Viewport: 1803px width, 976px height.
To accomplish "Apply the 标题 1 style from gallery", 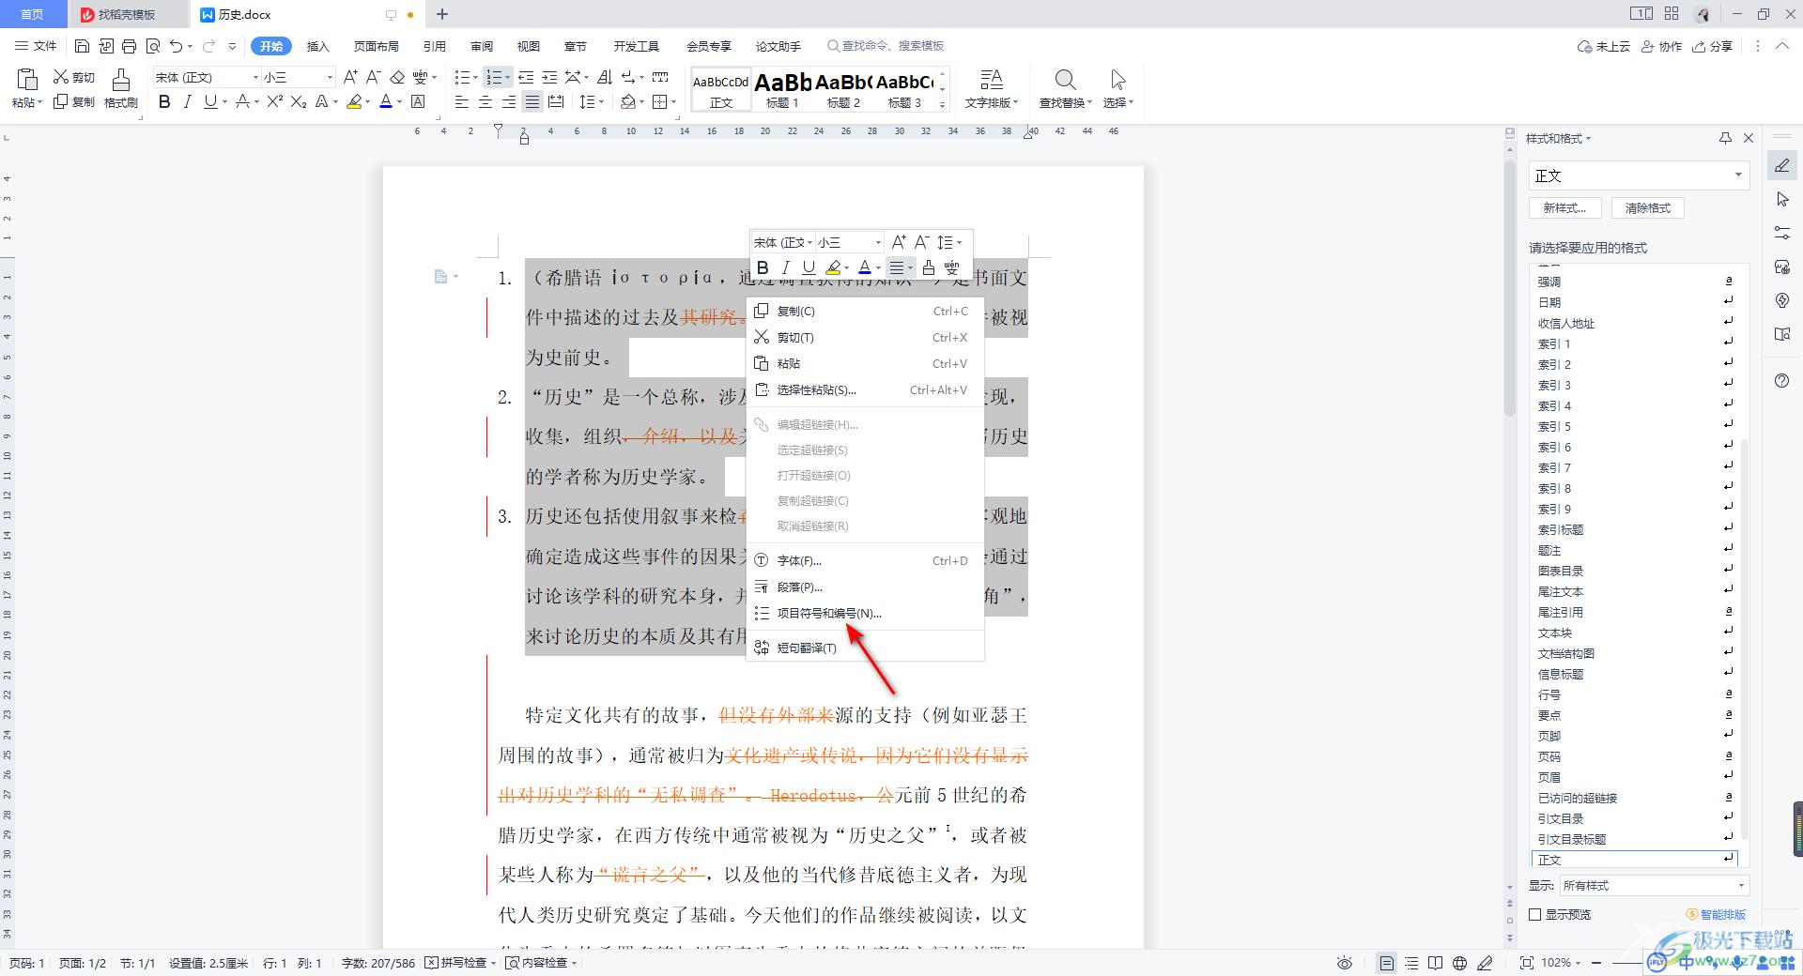I will pos(783,90).
